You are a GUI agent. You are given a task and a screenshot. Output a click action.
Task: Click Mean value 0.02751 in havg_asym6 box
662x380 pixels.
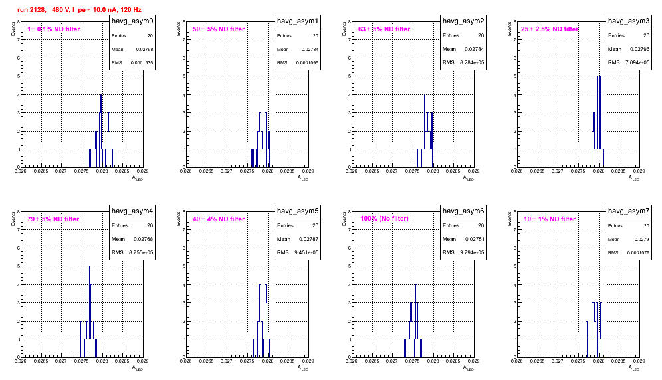point(475,239)
